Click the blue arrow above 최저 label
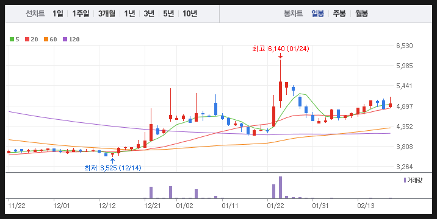Viewport: 437px width, 219px height. (x=112, y=161)
